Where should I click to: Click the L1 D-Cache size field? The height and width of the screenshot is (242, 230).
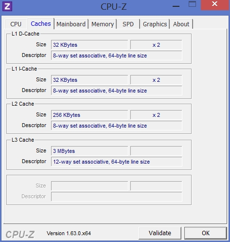point(89,45)
